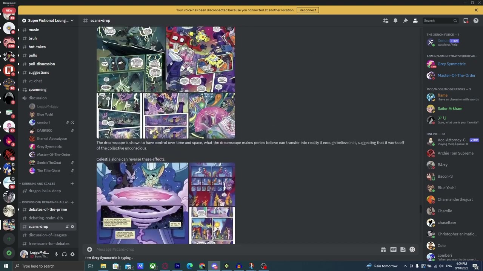The height and width of the screenshot is (271, 483).
Task: Open Charmanderthegoat's member profile
Action: pyautogui.click(x=453, y=199)
